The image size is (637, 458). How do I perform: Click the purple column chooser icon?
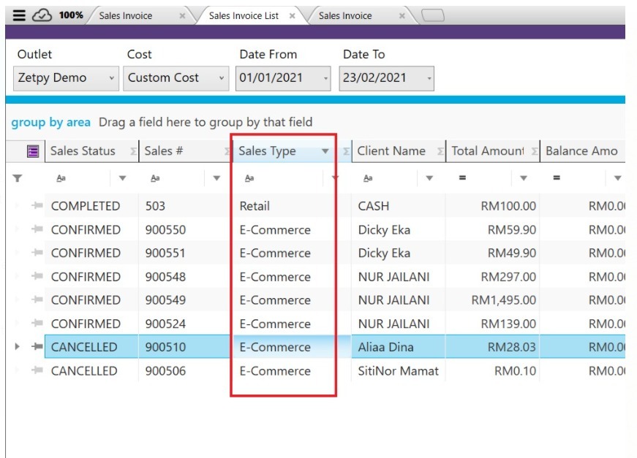click(33, 151)
